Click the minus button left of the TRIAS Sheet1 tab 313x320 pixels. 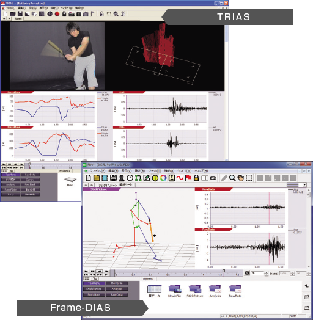(x=9, y=18)
